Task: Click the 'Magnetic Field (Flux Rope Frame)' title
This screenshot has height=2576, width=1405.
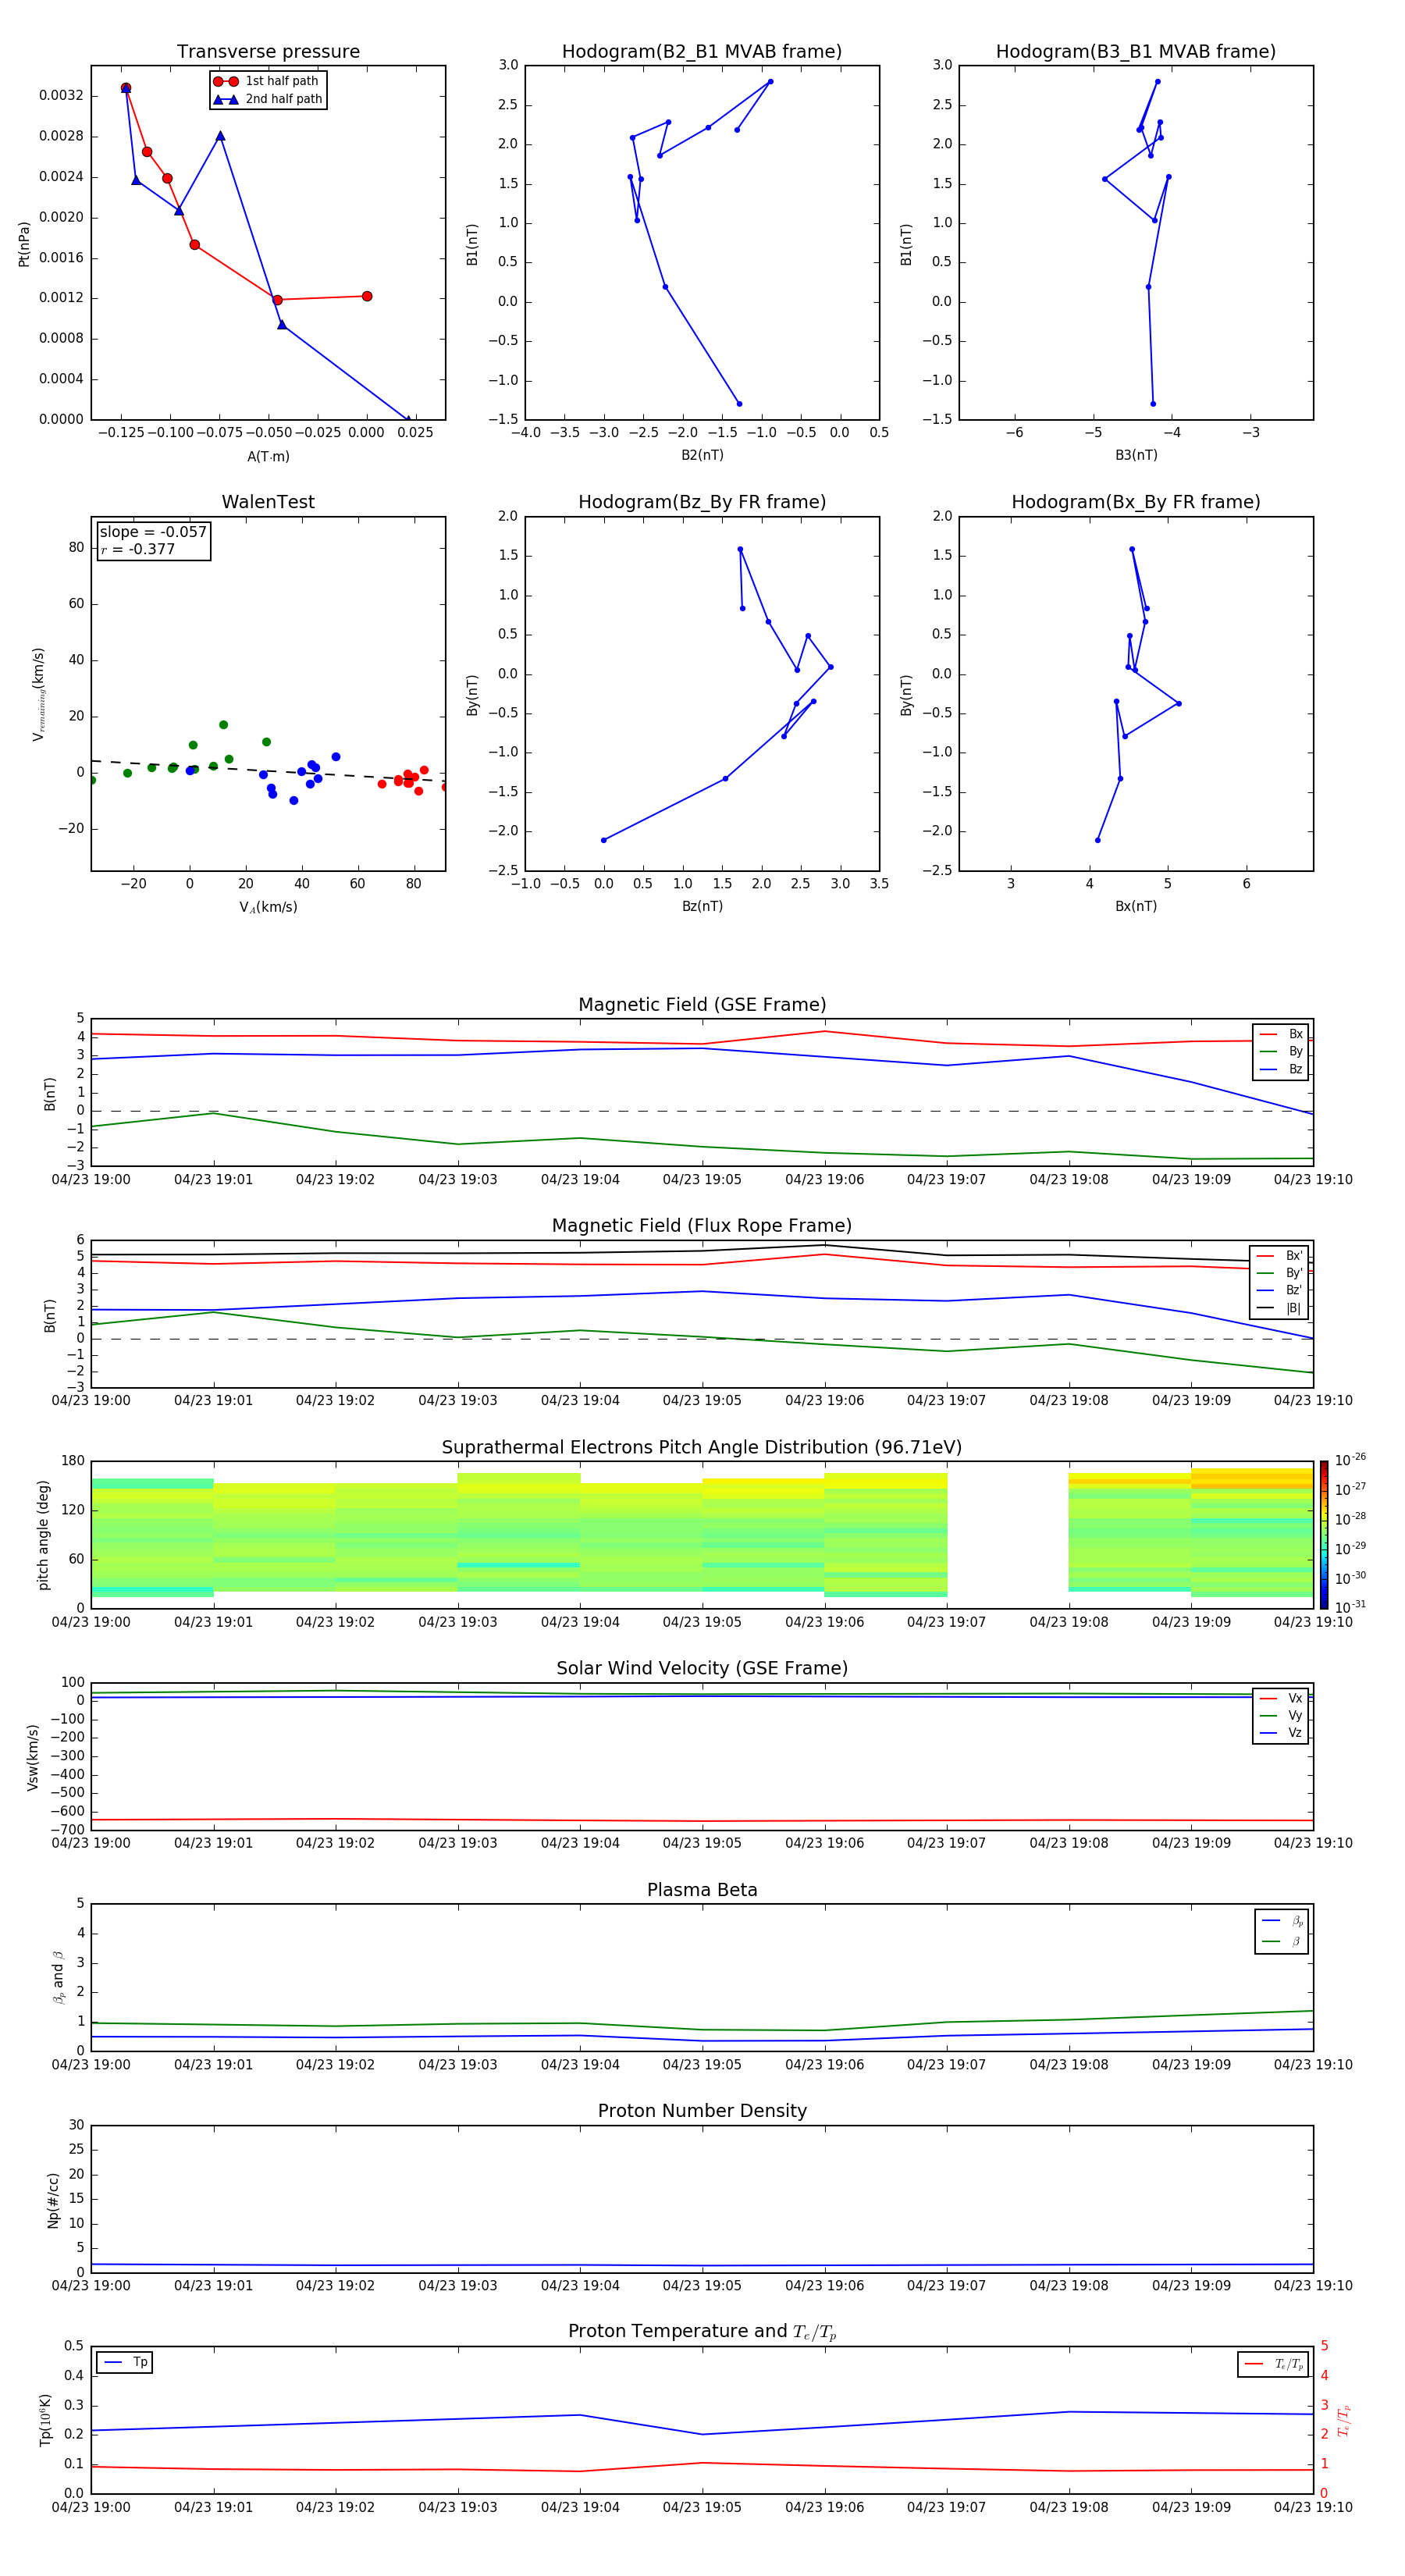Action: tap(702, 1226)
